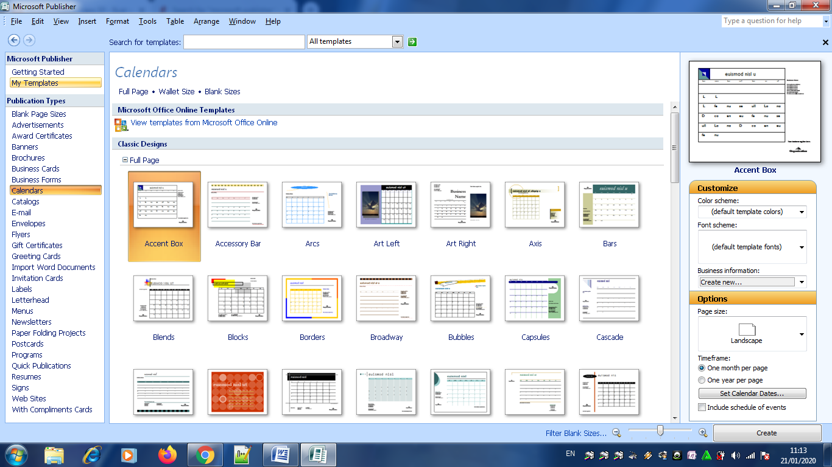Screen dimensions: 832x467
Task: Click Filter Blank Sizes link
Action: (576, 434)
